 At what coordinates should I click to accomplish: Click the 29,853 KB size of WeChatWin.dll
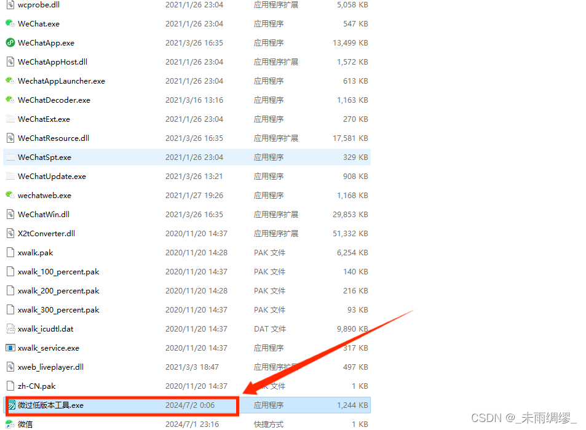(350, 214)
